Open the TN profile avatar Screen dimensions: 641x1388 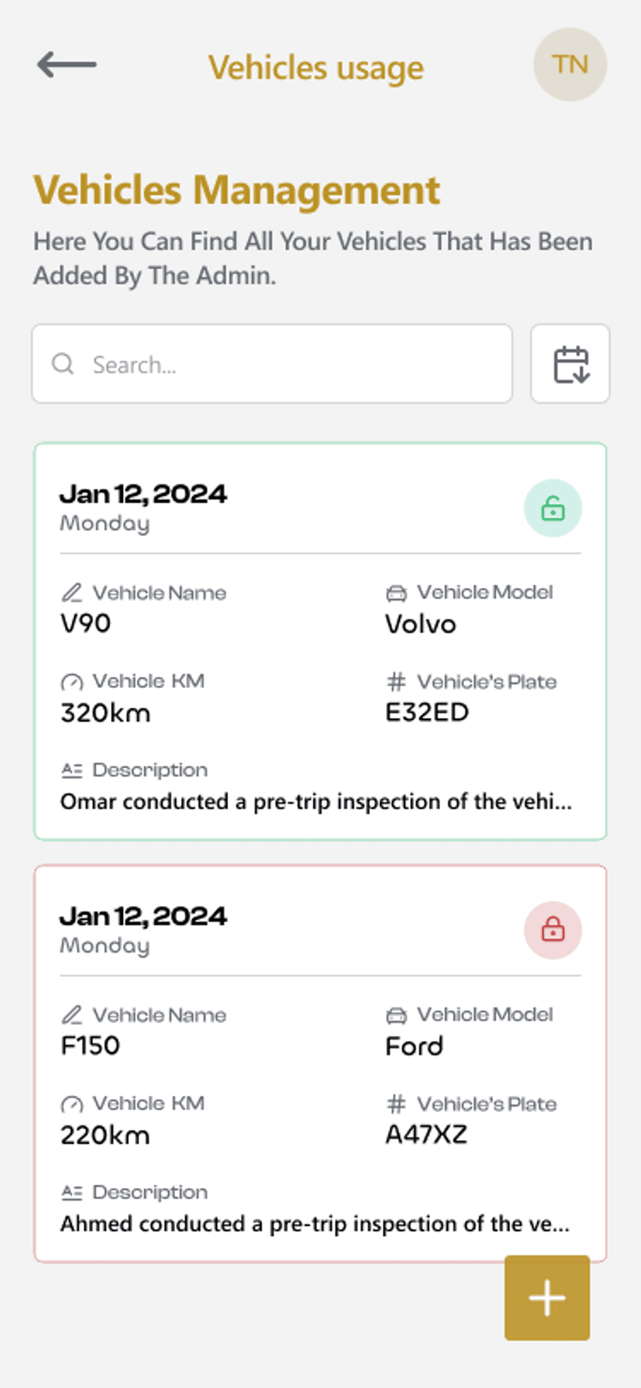click(570, 65)
